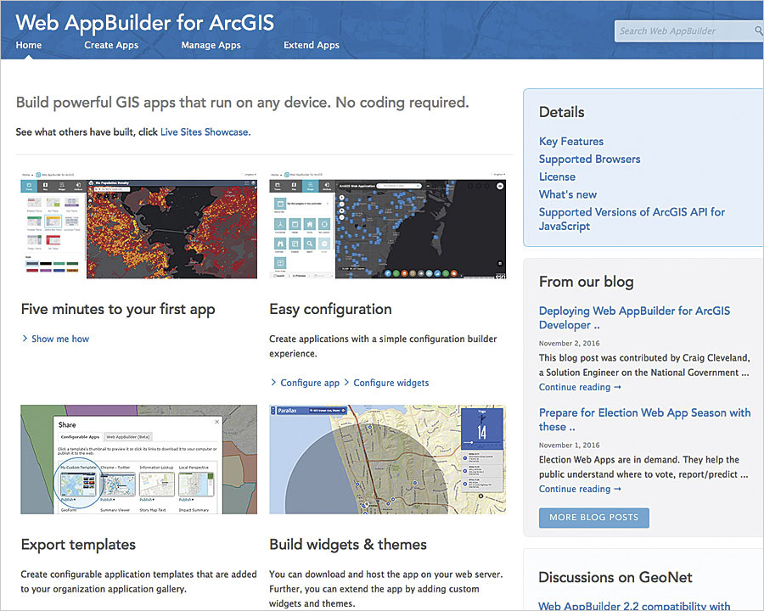
Task: Open the population density app screenshot
Action: tap(139, 225)
